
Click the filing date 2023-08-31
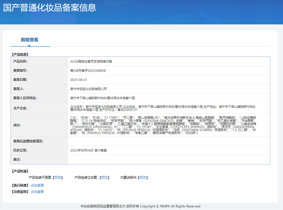coord(79,80)
